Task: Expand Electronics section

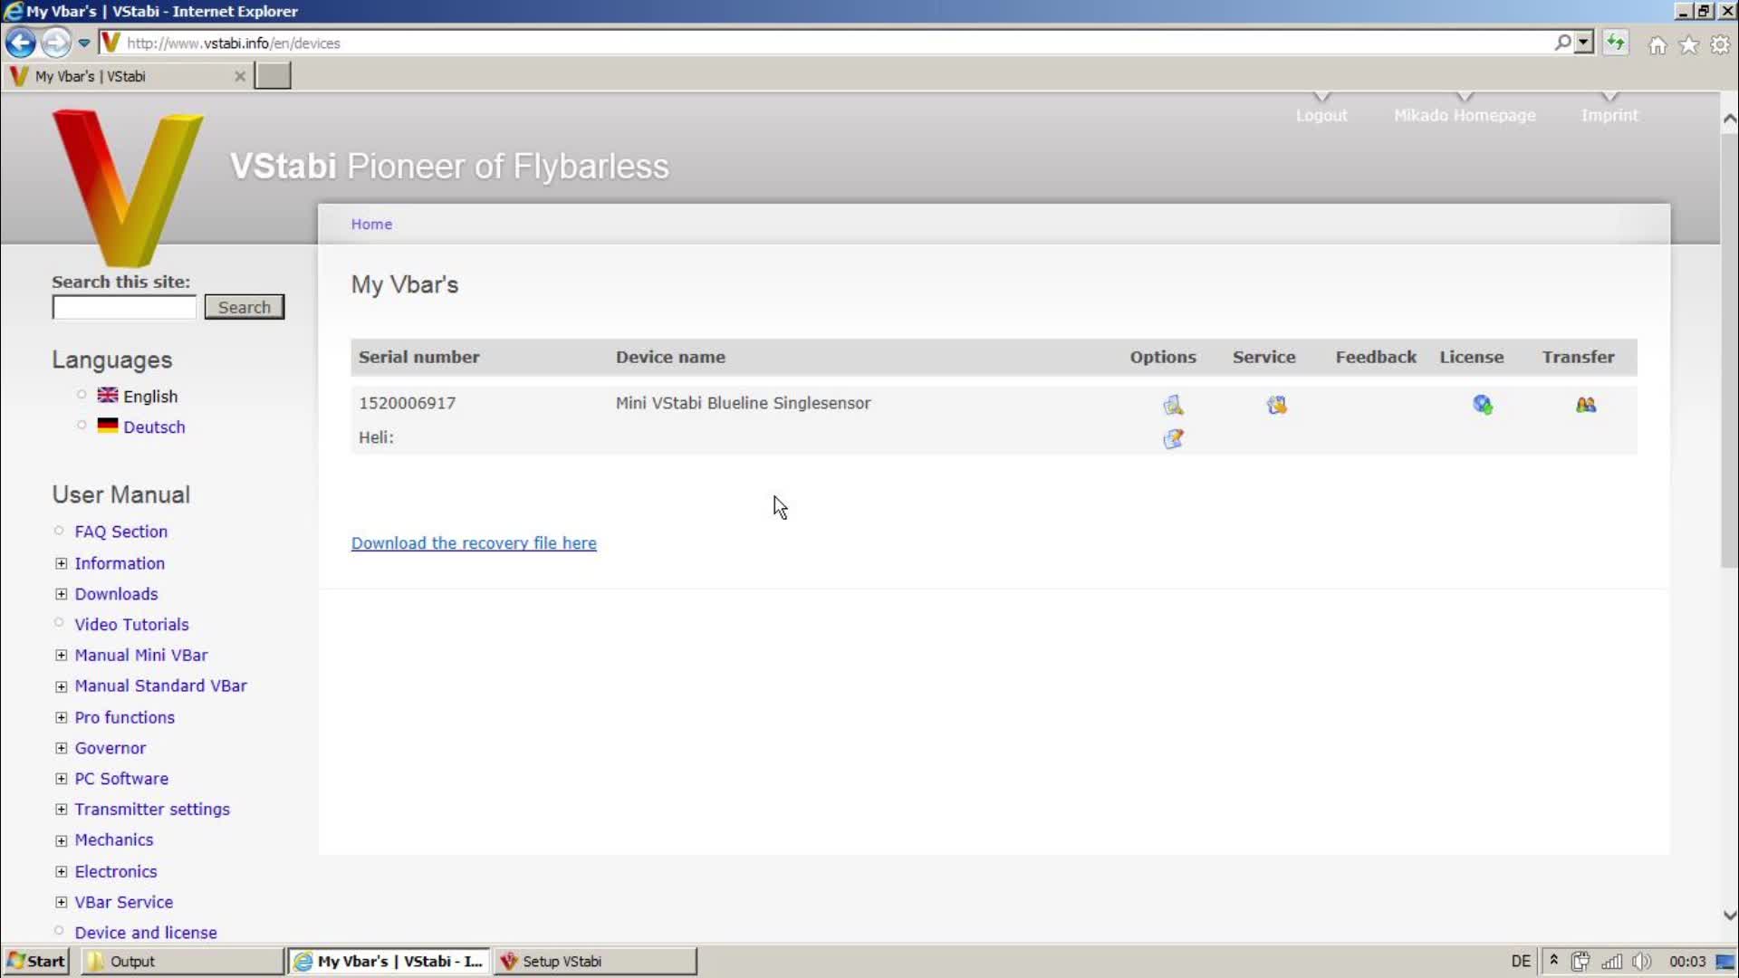Action: [61, 871]
